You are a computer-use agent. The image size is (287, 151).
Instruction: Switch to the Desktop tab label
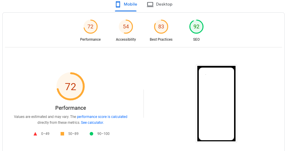(164, 4)
